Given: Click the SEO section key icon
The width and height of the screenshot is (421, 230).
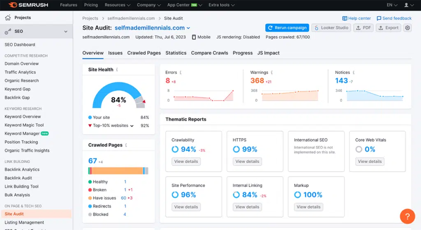Looking at the screenshot, I should click(8, 31).
